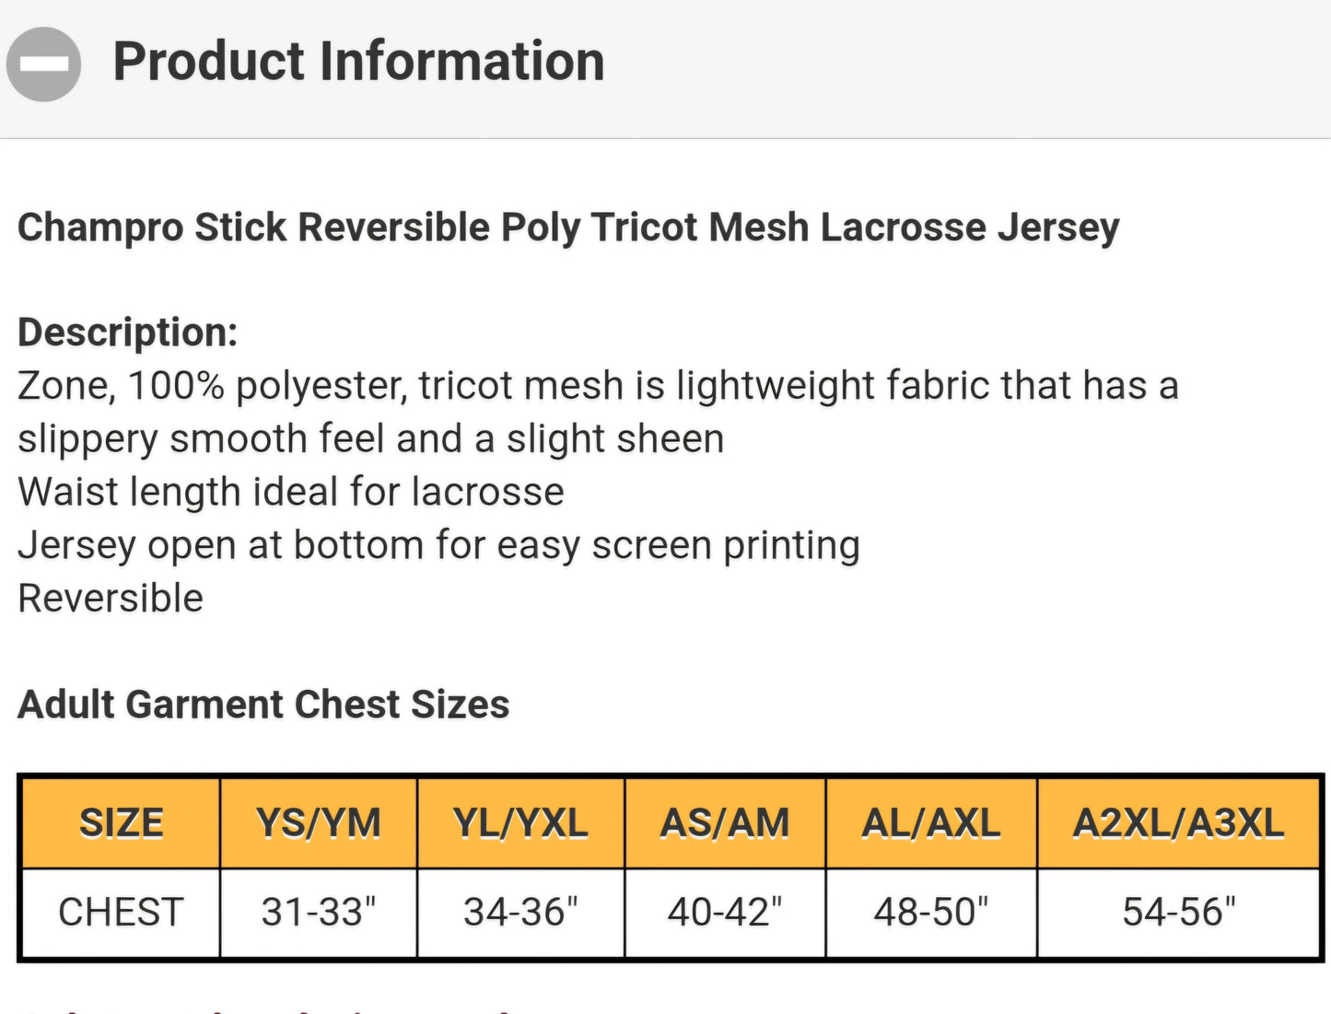1331x1014 pixels.
Task: Click the SIZE table header cell
Action: pyautogui.click(x=121, y=823)
